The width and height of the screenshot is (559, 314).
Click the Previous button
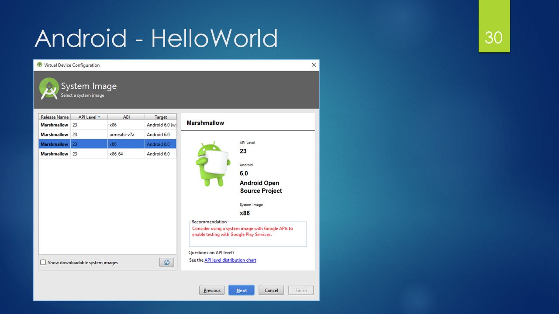click(212, 290)
